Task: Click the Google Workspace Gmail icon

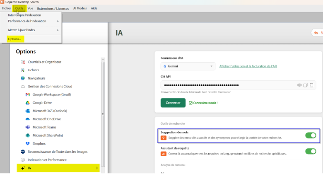Action: (x=28, y=94)
